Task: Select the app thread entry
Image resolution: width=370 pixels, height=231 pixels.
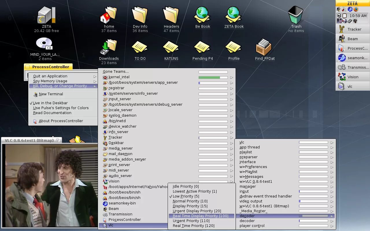Action: (x=285, y=147)
